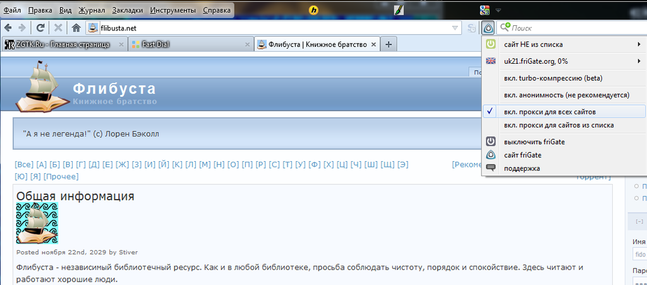Click the Флибуста ship logo
The width and height of the screenshot is (647, 285).
[42, 85]
